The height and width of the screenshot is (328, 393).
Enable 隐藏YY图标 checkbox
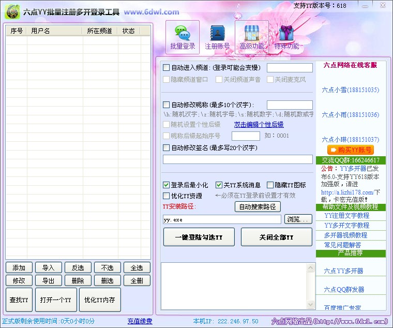(270, 185)
